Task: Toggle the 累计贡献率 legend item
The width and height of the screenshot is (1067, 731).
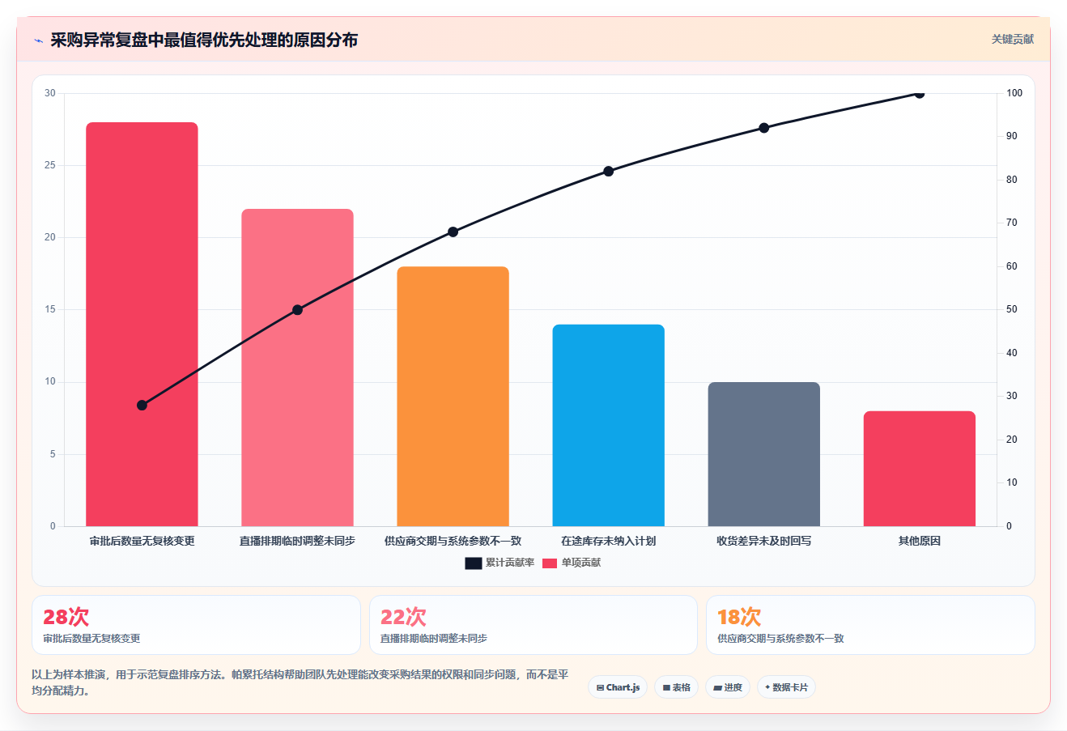Action: point(499,563)
